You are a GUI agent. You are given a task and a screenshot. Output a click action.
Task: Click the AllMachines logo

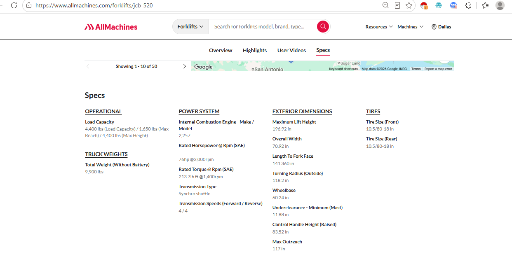[x=111, y=27]
